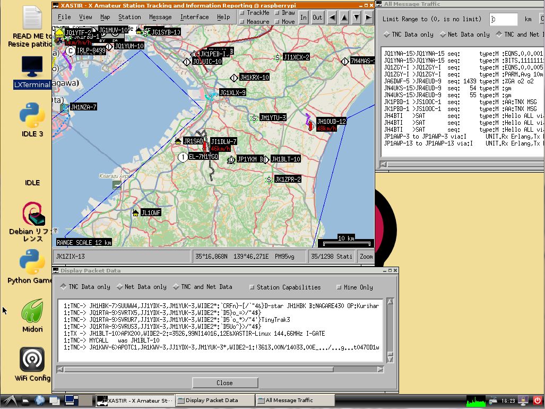The image size is (545, 409).
Task: Click the packet data horizontal scrollbar
Action: pos(196,369)
